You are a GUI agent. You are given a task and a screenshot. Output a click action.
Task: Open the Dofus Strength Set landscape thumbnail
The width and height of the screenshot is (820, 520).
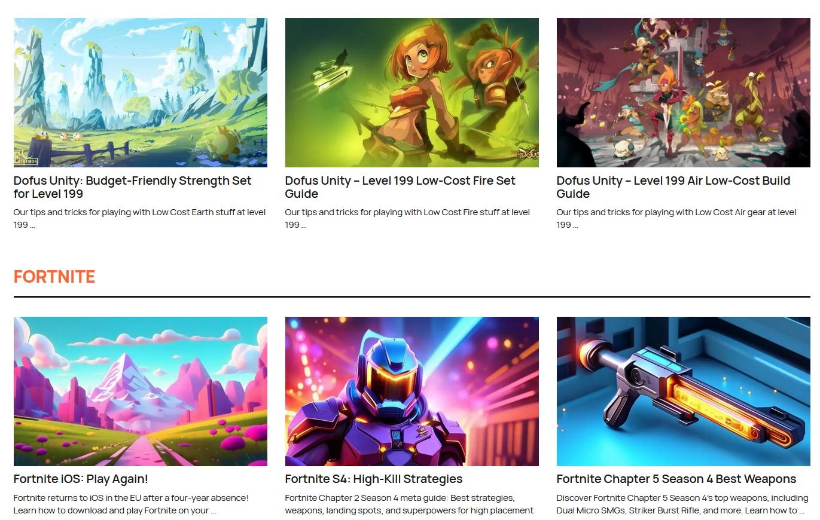(141, 93)
